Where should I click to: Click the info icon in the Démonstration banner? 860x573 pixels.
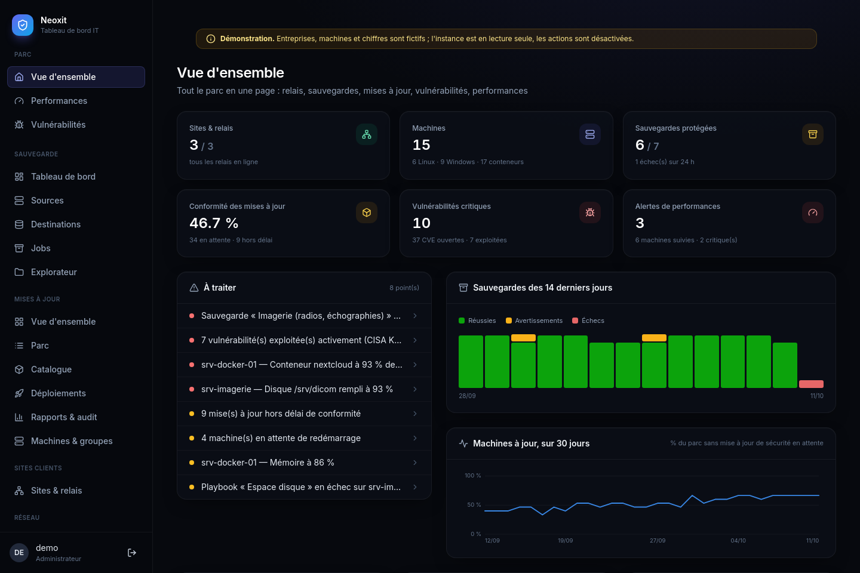(x=211, y=39)
